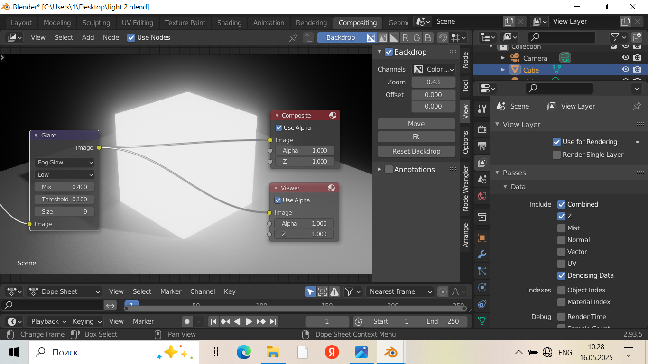Collapse the Passes panel
The height and width of the screenshot is (364, 648).
[x=514, y=173]
